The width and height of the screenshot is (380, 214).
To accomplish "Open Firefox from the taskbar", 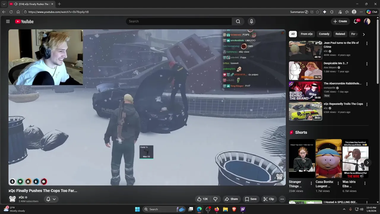I will (x=217, y=209).
